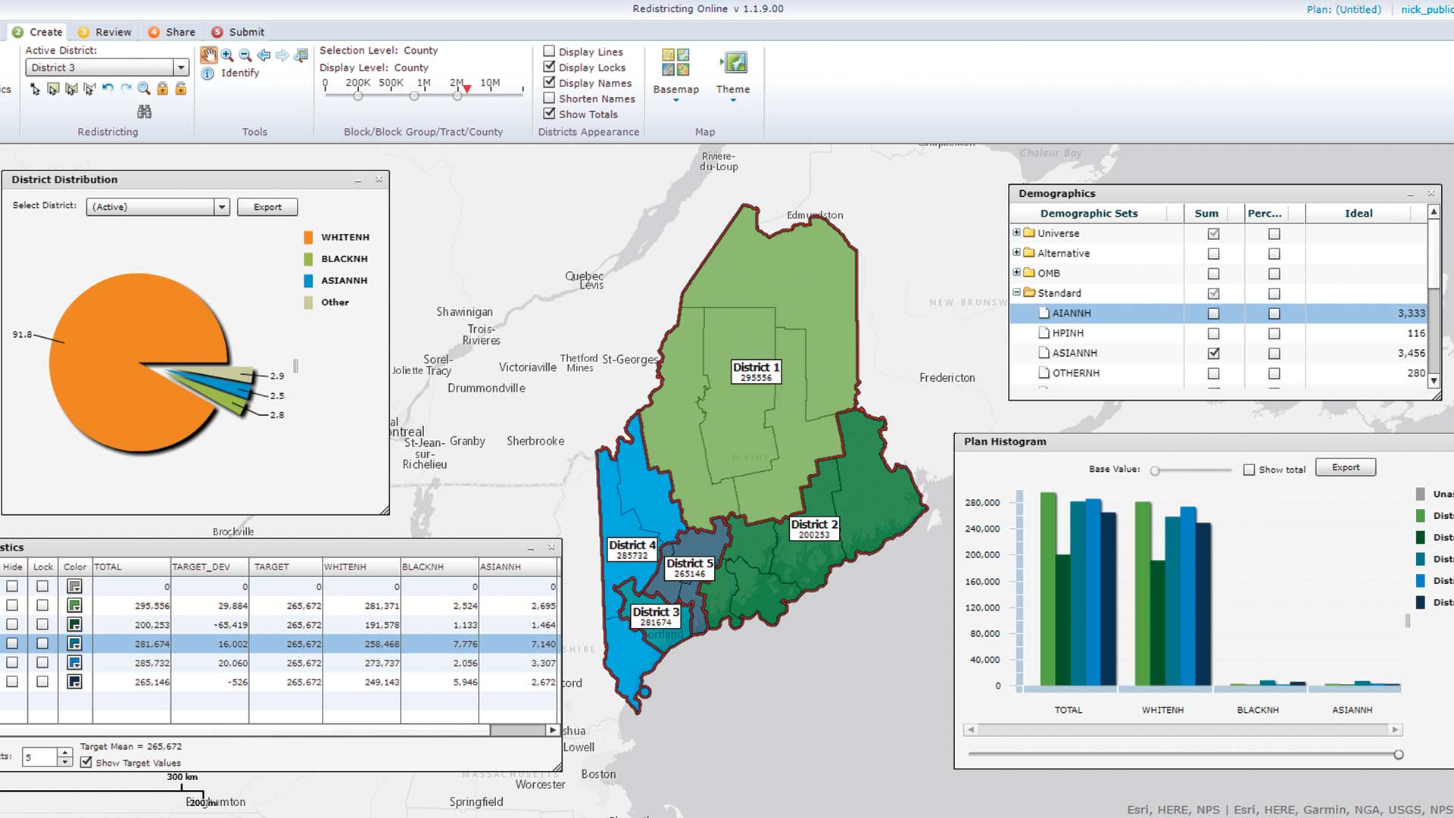Expand the Universe demographic set
The width and height of the screenshot is (1454, 818).
click(1016, 233)
